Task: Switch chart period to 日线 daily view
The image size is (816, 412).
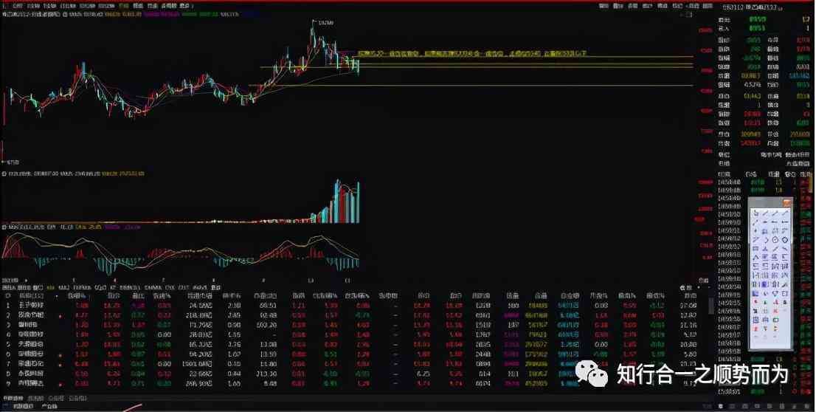Action: click(x=125, y=5)
